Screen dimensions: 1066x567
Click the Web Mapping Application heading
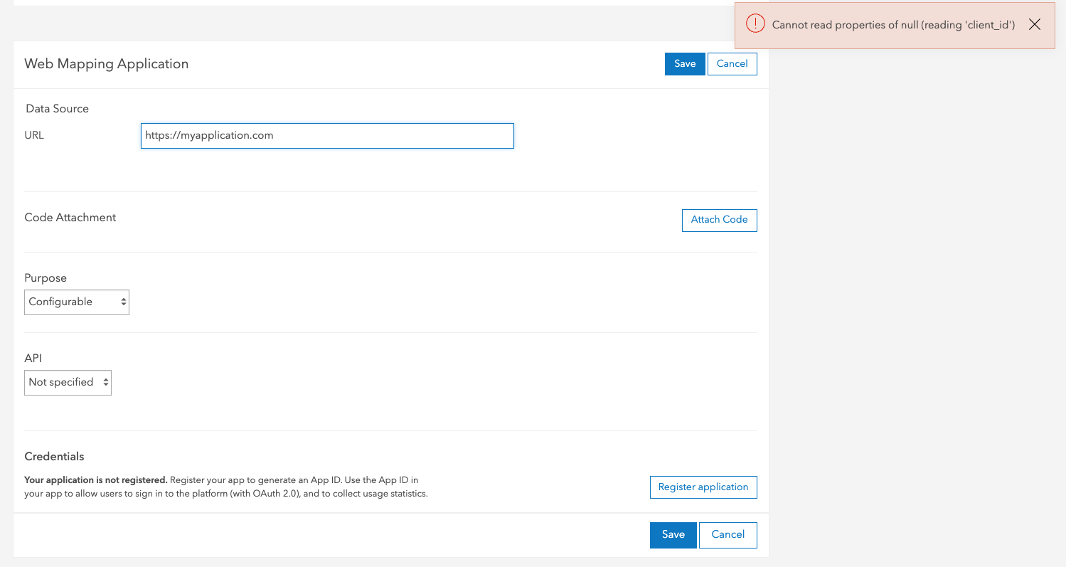pos(107,64)
